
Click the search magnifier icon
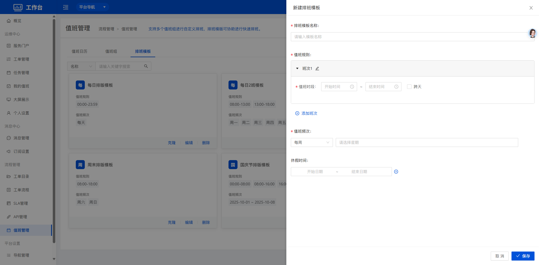146,66
